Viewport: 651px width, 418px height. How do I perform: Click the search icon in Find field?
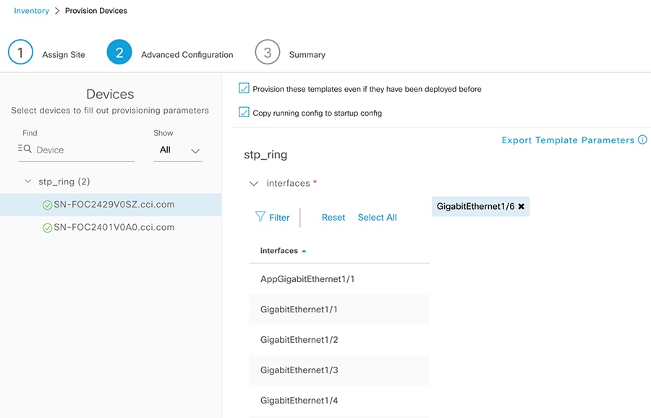pos(25,149)
